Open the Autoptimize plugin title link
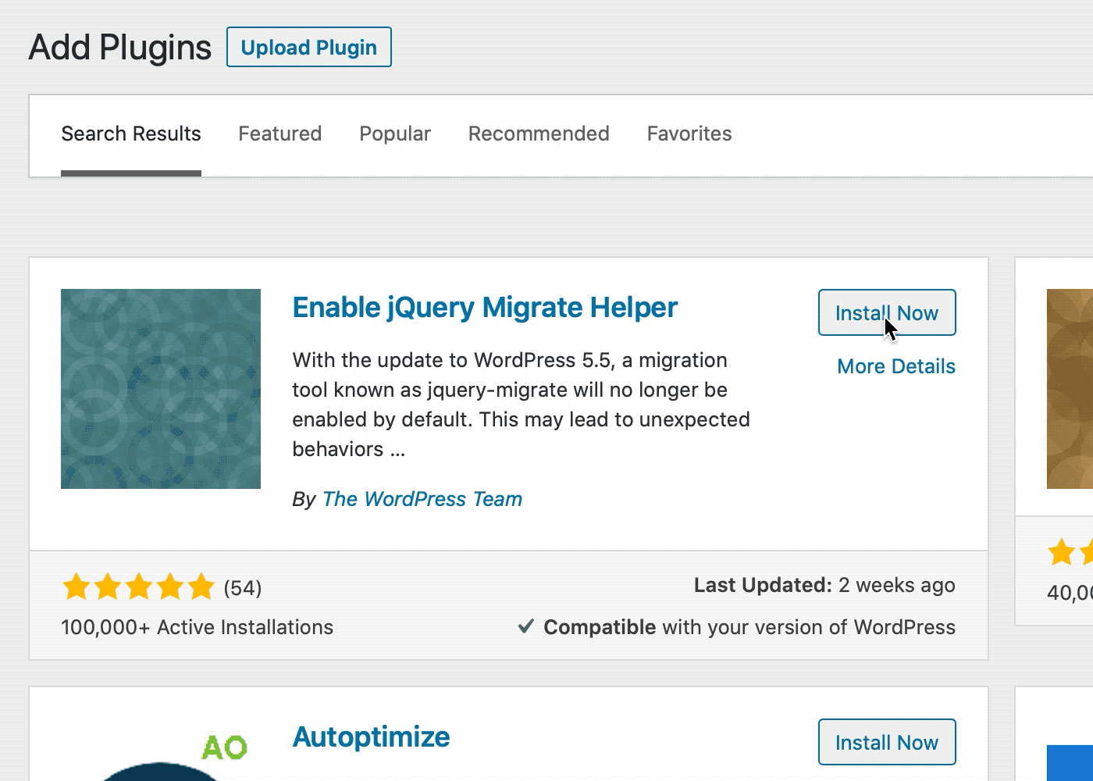The height and width of the screenshot is (781, 1093). (x=371, y=737)
